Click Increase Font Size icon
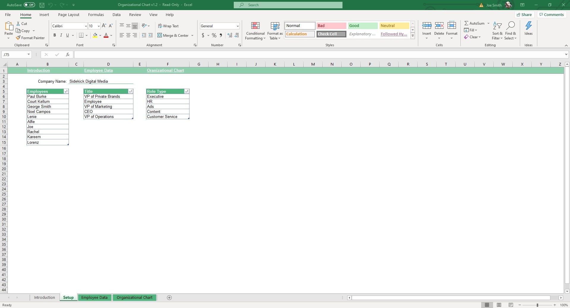Image resolution: width=570 pixels, height=308 pixels. 104,26
